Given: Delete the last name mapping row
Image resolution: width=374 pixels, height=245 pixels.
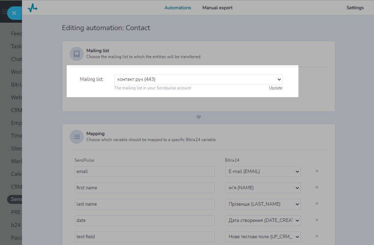Looking at the screenshot, I should pyautogui.click(x=317, y=204).
